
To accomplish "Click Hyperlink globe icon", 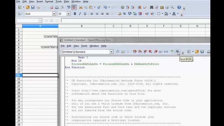I will (x=122, y=7).
